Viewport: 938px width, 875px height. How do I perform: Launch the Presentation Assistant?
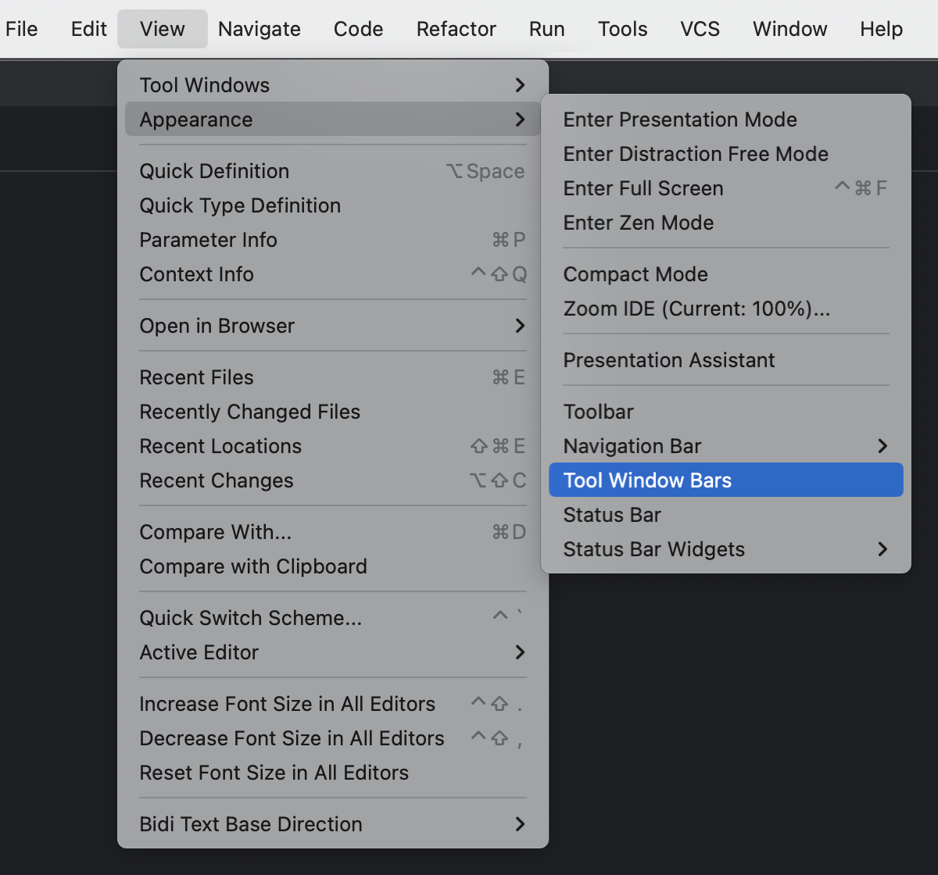click(x=669, y=360)
